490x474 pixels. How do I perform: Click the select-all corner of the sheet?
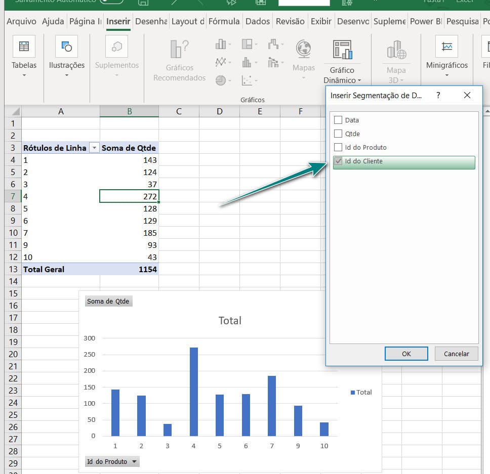tap(13, 111)
